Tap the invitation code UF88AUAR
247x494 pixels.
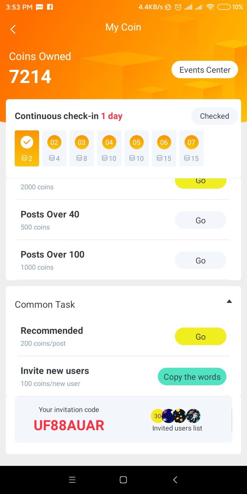coord(69,425)
